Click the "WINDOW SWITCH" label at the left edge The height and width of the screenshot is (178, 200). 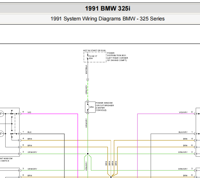point(6,160)
